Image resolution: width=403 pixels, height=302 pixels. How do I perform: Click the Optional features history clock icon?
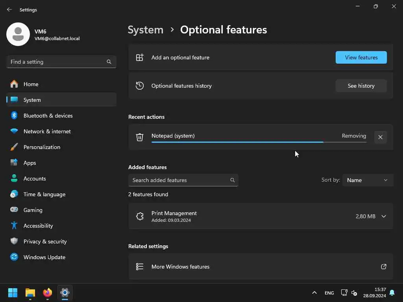[140, 86]
